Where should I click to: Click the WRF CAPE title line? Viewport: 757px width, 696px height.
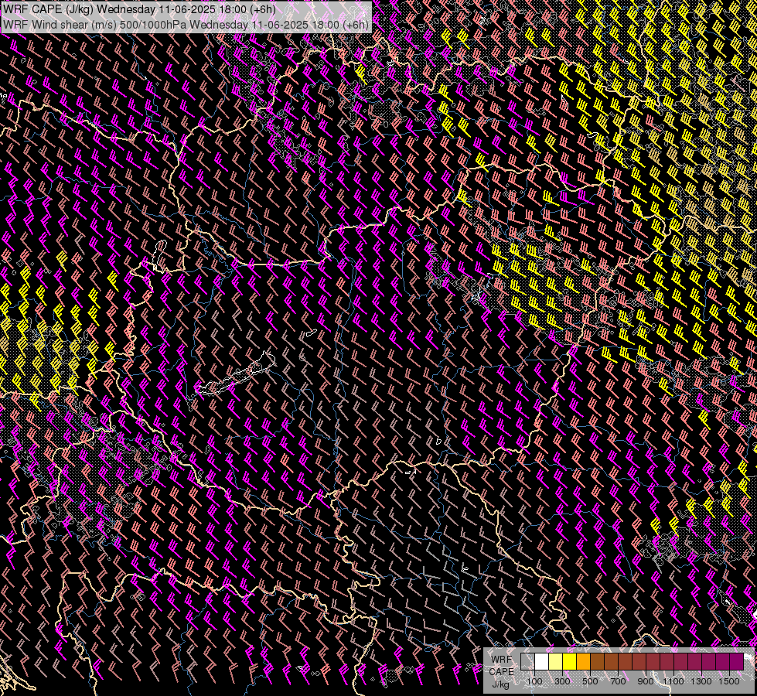coord(139,9)
